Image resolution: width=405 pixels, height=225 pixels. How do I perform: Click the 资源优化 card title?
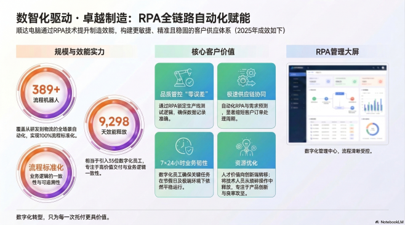tap(246, 163)
